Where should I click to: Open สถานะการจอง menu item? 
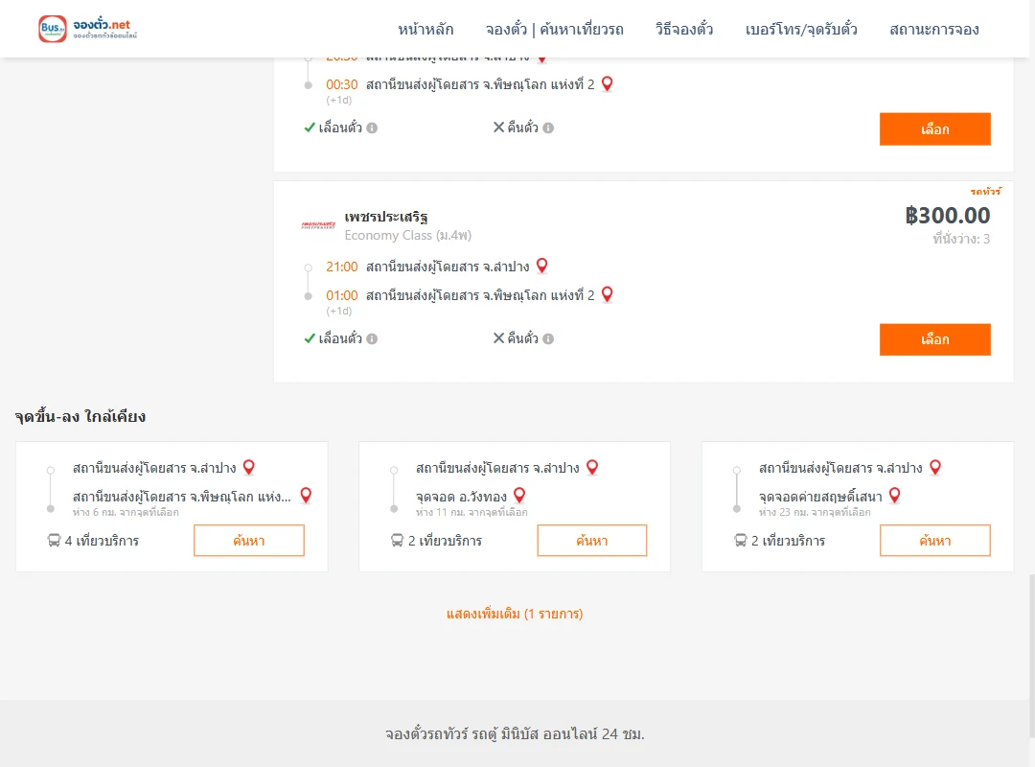click(x=934, y=29)
